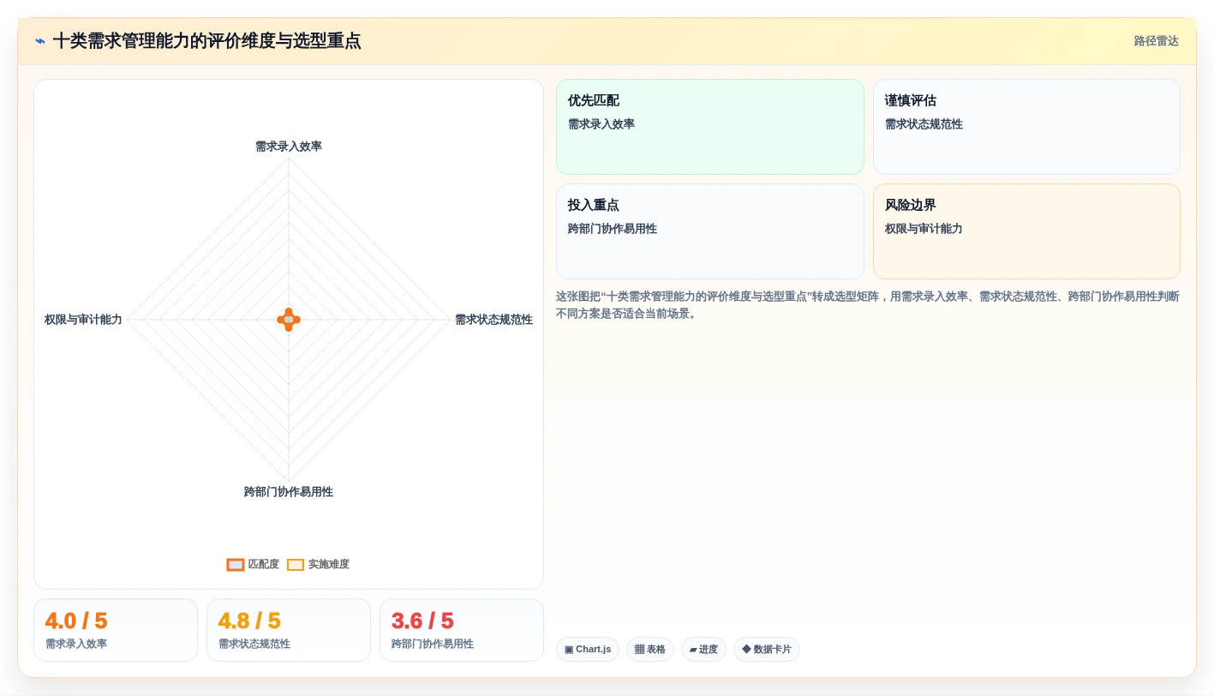Click 需求状态规范性 label under 4.8 score
Viewport: 1214px width, 696px height.
click(x=254, y=644)
